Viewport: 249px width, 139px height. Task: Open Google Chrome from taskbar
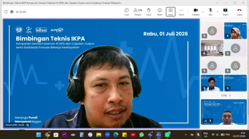coord(47,135)
